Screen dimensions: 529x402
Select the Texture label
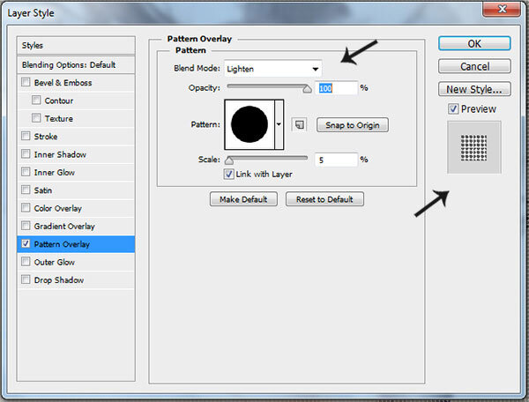click(59, 119)
